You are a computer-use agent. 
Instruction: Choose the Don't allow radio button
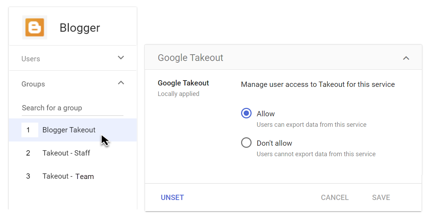(246, 143)
